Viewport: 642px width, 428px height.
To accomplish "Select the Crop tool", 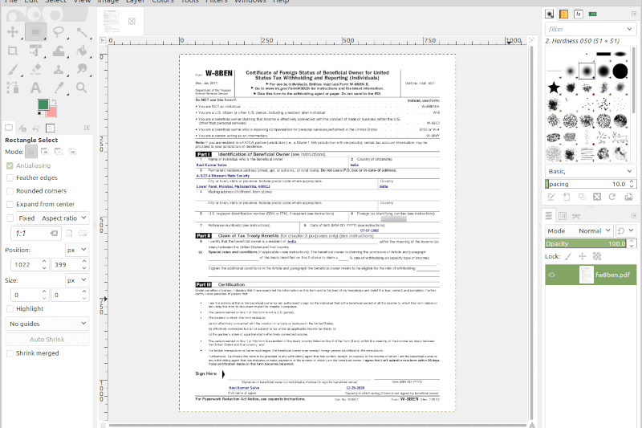I will tap(12, 51).
